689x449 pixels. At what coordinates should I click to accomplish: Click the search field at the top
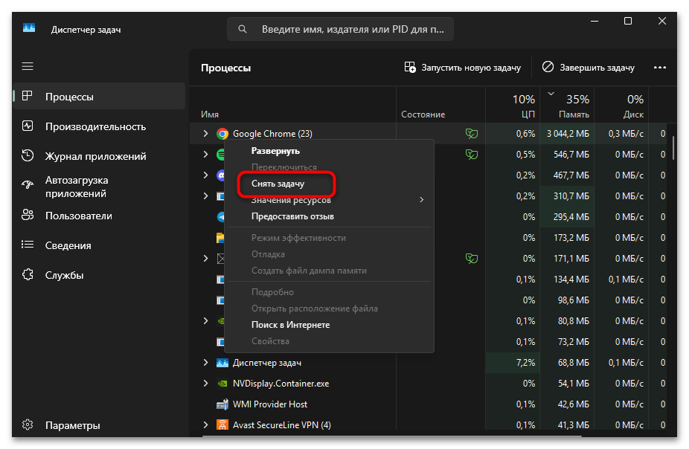[x=340, y=28]
